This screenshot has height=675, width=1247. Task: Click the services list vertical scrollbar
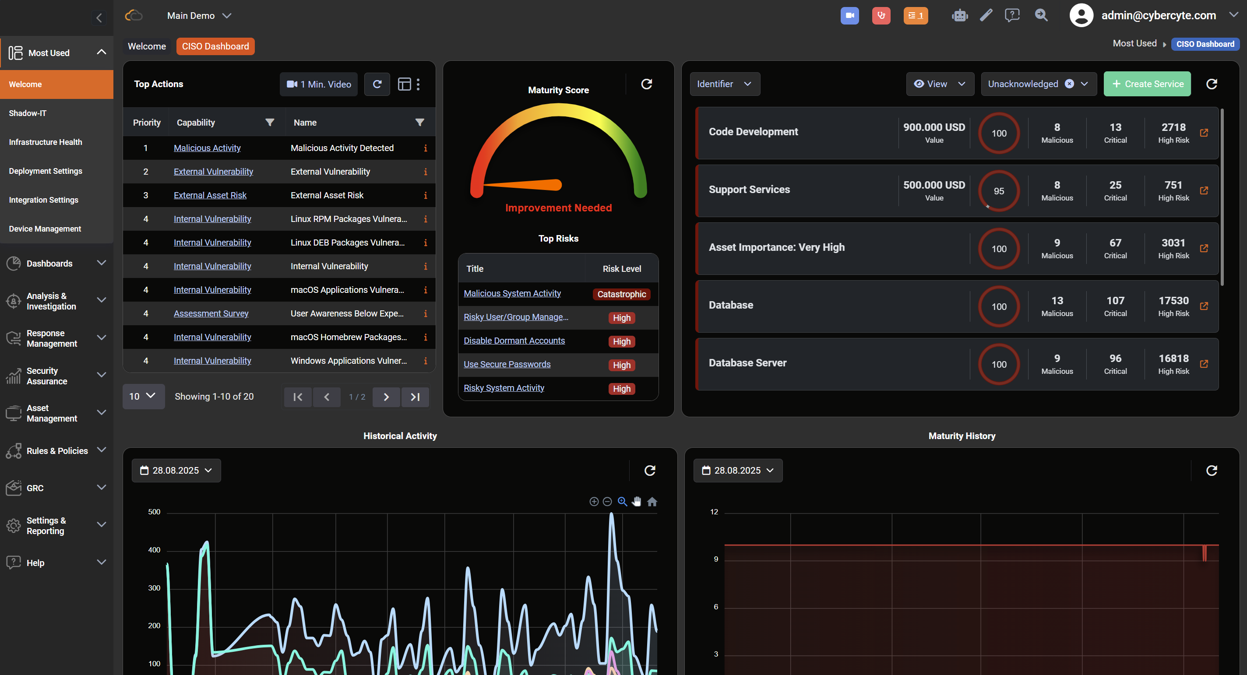click(1222, 197)
